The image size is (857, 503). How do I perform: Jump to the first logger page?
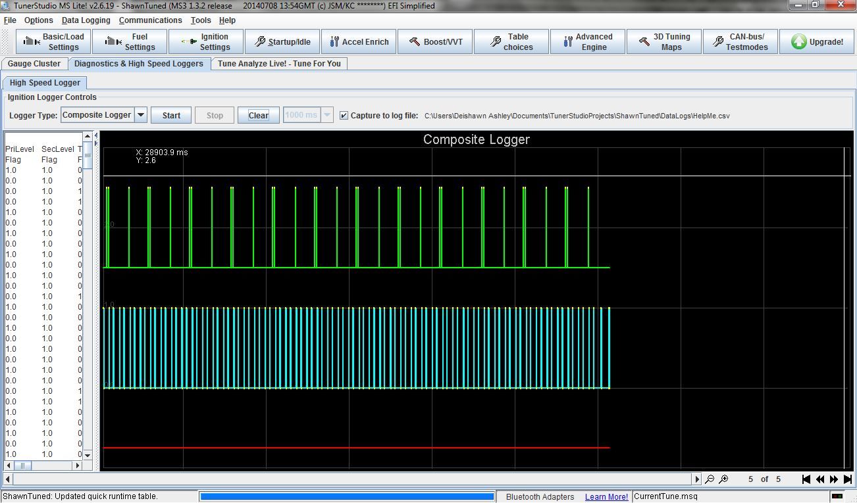click(806, 479)
